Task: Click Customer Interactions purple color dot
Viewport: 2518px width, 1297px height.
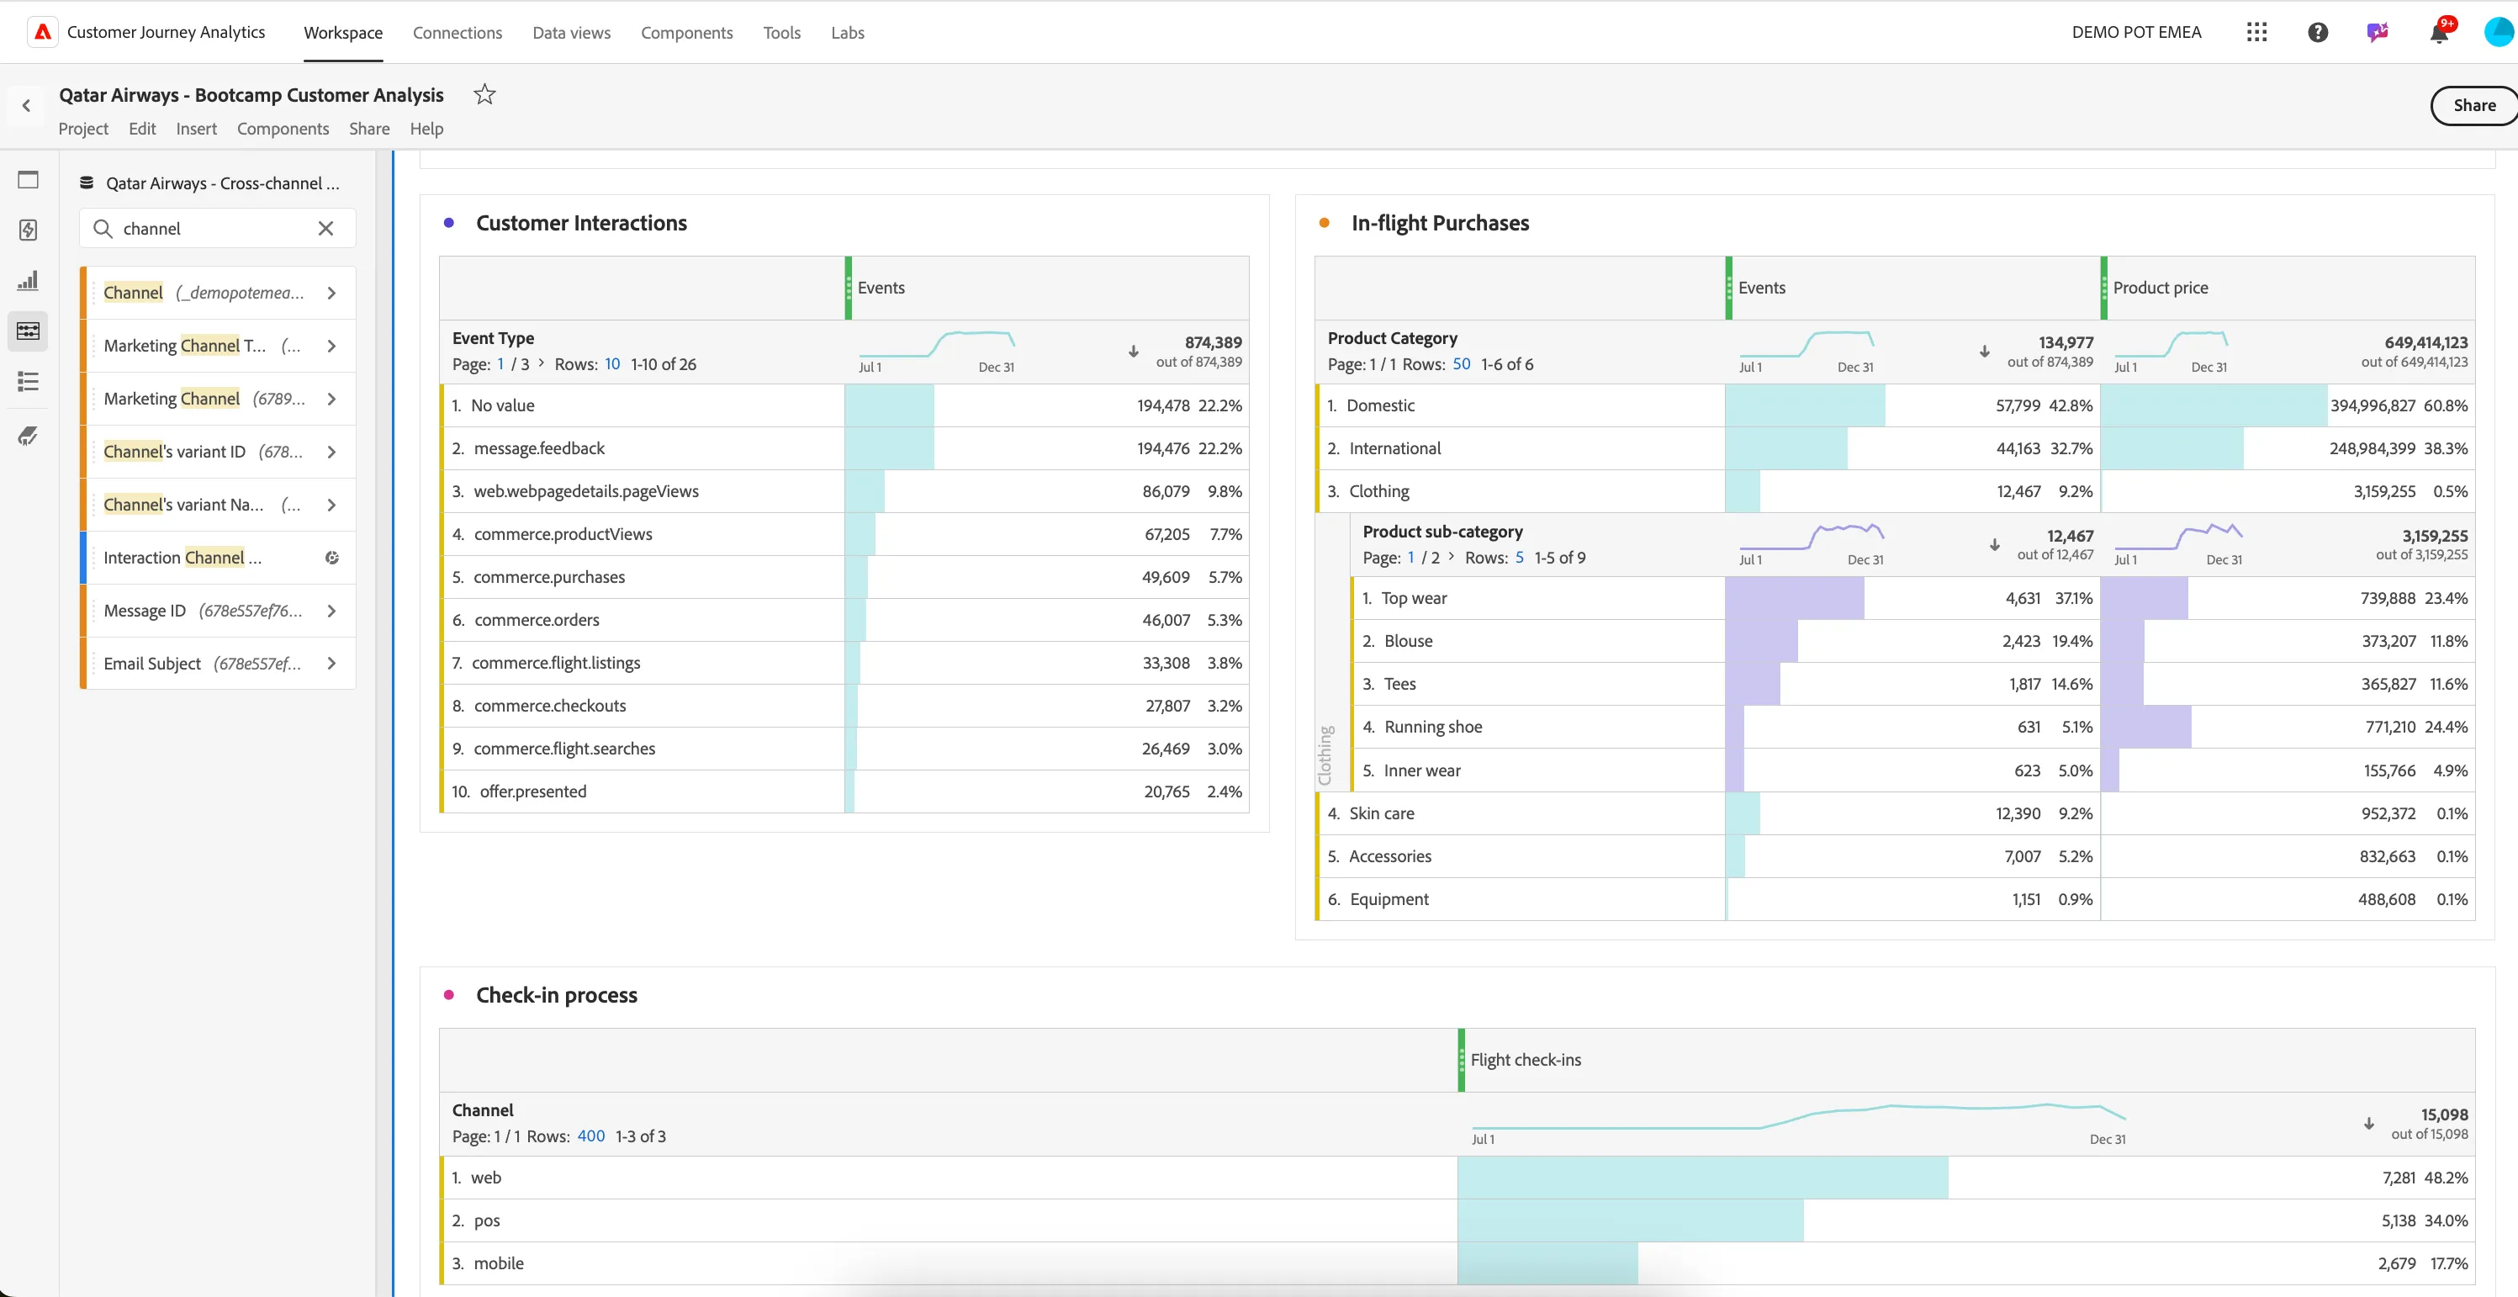Action: coord(448,223)
